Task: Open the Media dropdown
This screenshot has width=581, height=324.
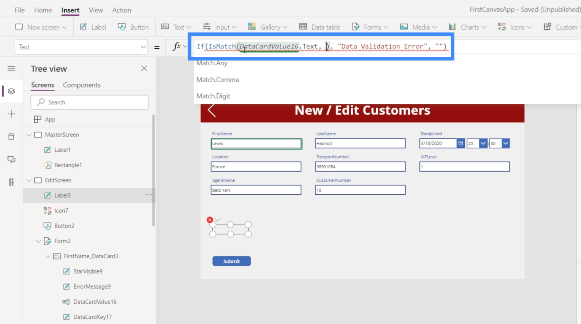Action: pos(418,27)
